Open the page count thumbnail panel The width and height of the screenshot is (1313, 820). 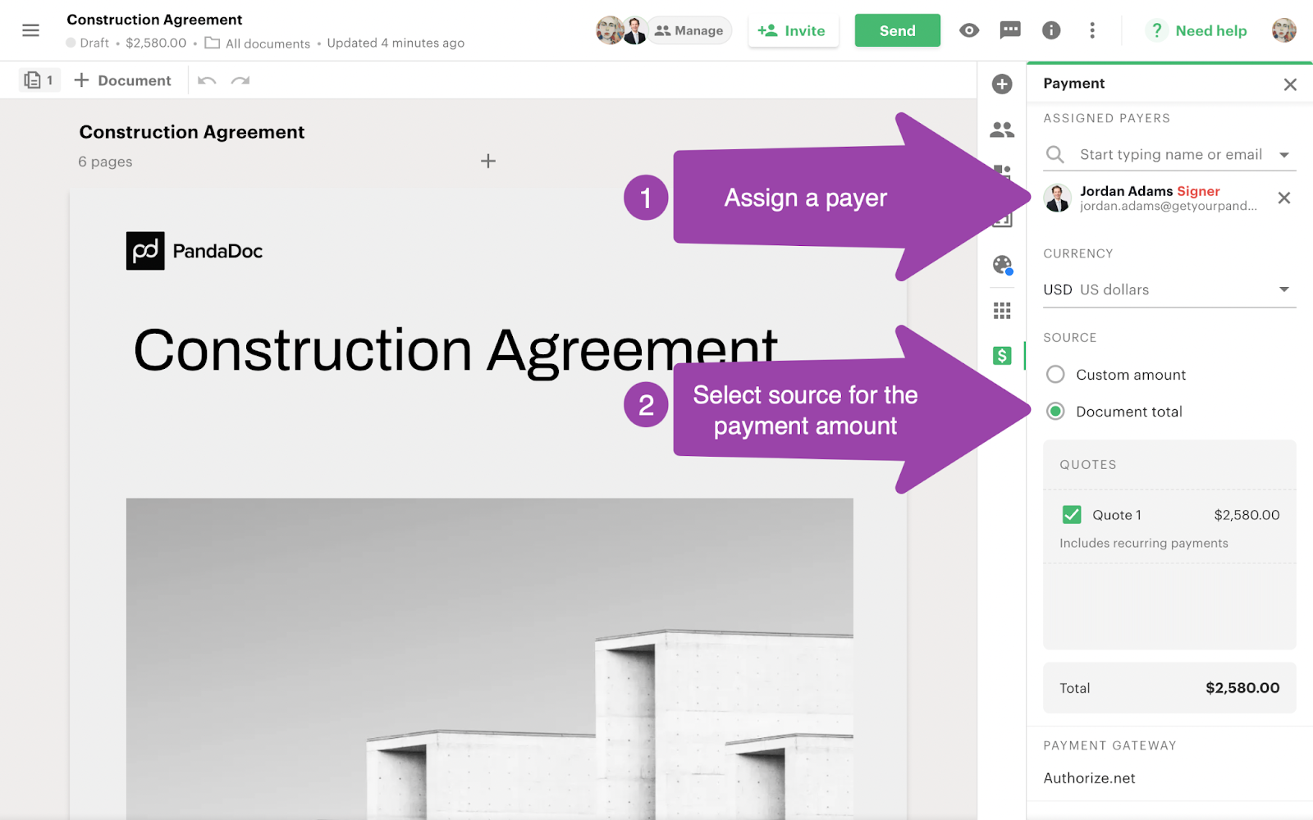pos(39,80)
